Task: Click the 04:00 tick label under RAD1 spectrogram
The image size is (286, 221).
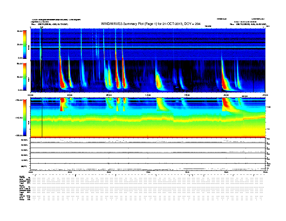Action: pyautogui.click(x=70, y=95)
